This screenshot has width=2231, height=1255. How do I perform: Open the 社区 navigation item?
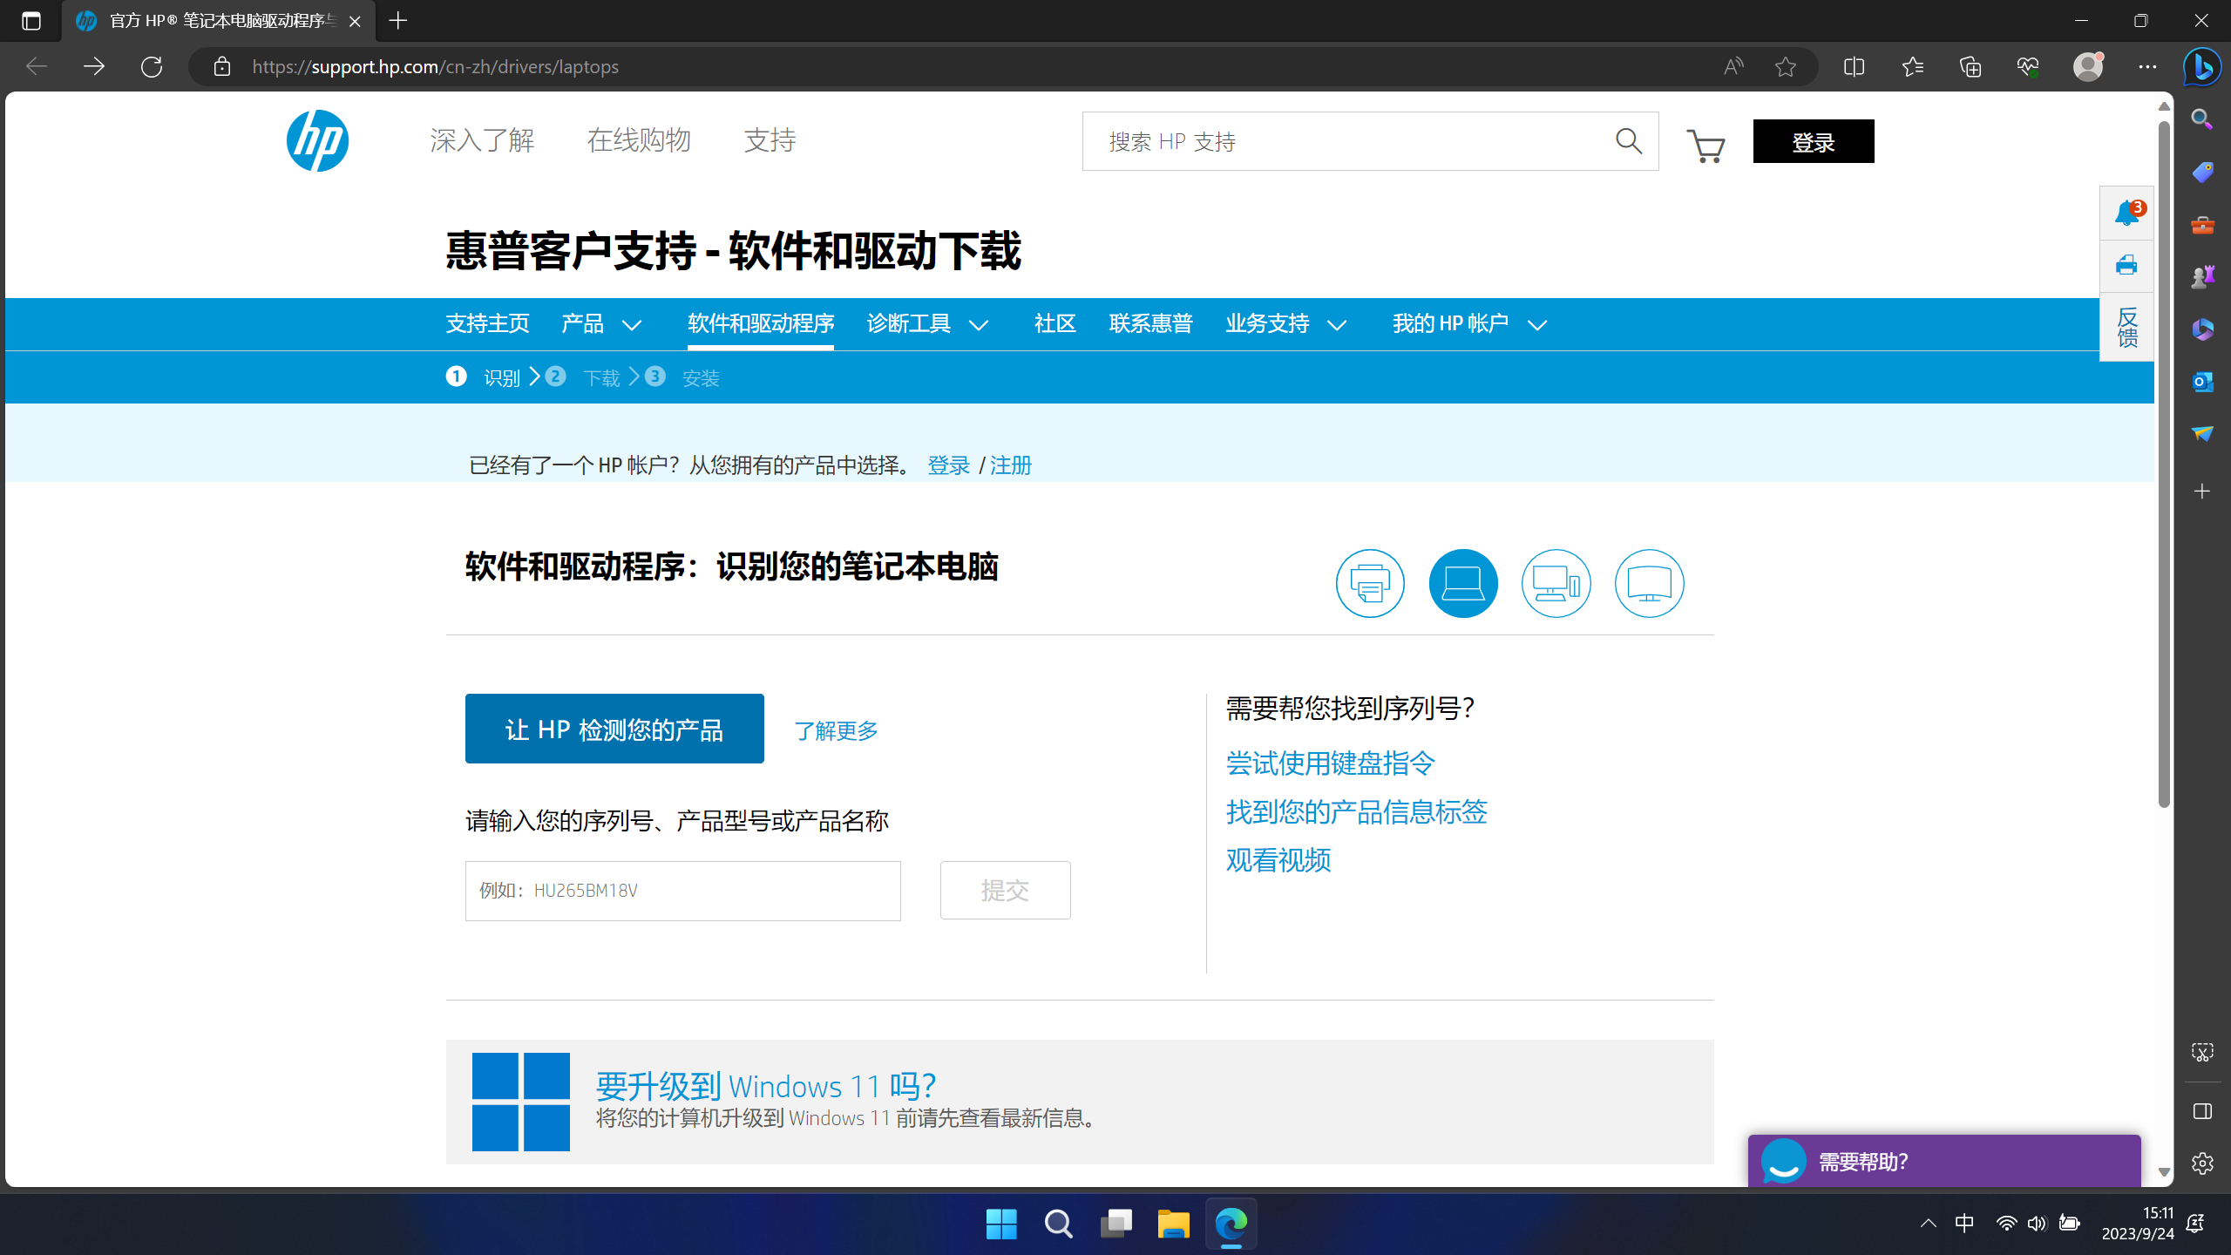coord(1054,324)
